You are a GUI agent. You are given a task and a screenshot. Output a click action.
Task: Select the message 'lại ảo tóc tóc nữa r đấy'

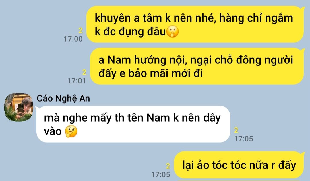click(239, 165)
